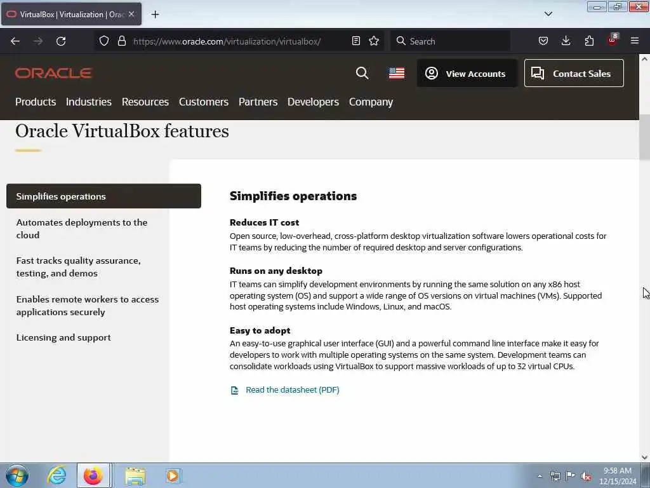Screen dimensions: 650x488
Task: Open the Downloads arrow icon
Action: pos(566,41)
